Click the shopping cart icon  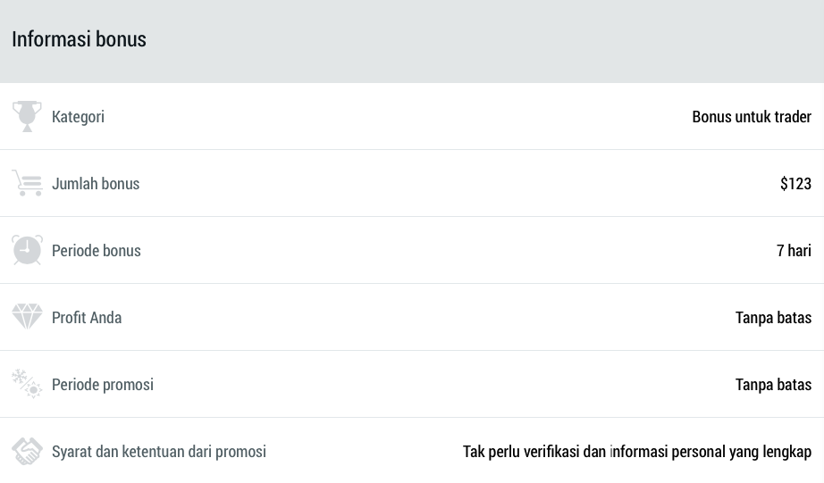pos(27,183)
